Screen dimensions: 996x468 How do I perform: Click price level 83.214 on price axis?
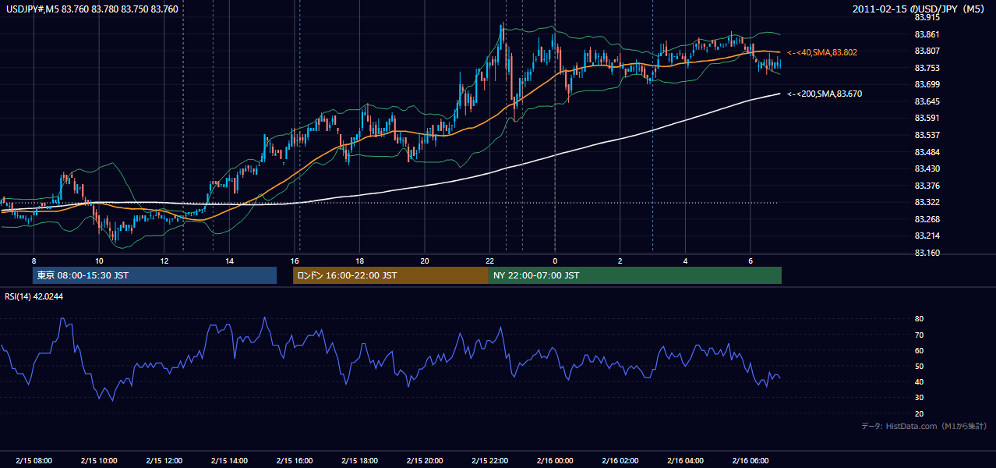click(927, 236)
